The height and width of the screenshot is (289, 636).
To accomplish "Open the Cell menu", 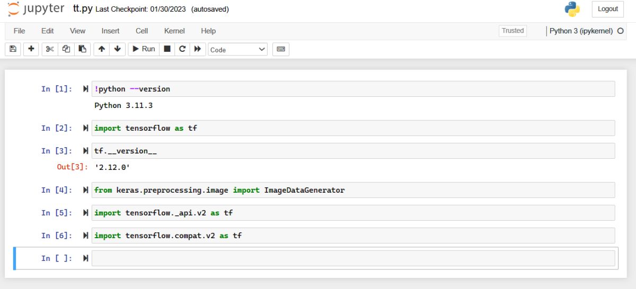I will [x=142, y=31].
